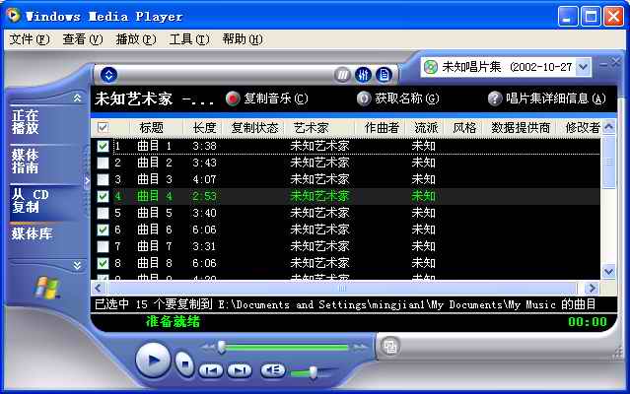Click the 艺术家 column header
The height and width of the screenshot is (394, 630).
[319, 128]
